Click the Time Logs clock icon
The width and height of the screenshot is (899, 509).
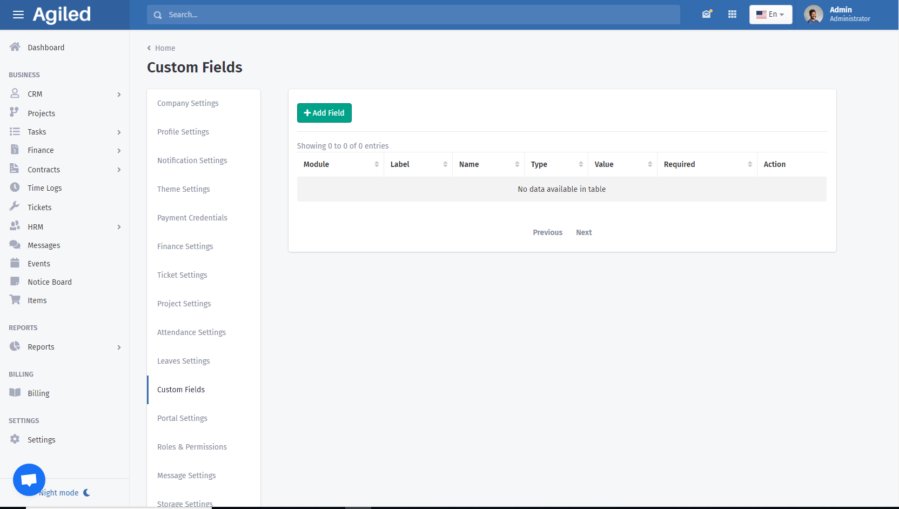click(x=15, y=187)
